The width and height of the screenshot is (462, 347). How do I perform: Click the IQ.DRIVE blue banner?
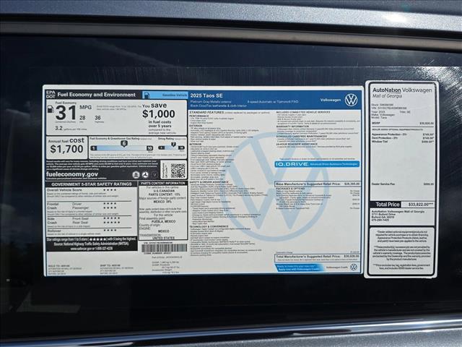(317, 164)
